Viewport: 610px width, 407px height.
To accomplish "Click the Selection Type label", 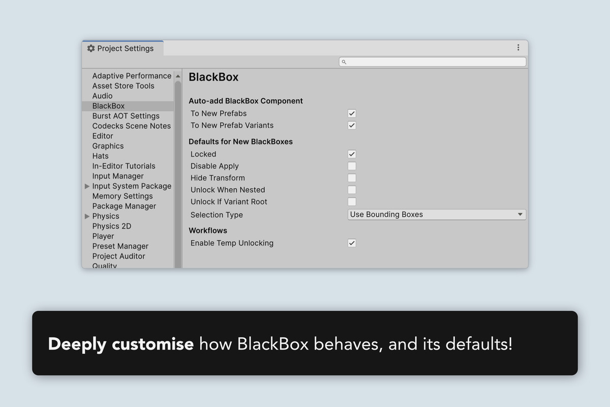I will [217, 215].
